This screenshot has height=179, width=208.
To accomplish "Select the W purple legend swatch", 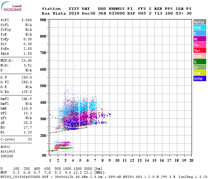I will tap(200, 39).
